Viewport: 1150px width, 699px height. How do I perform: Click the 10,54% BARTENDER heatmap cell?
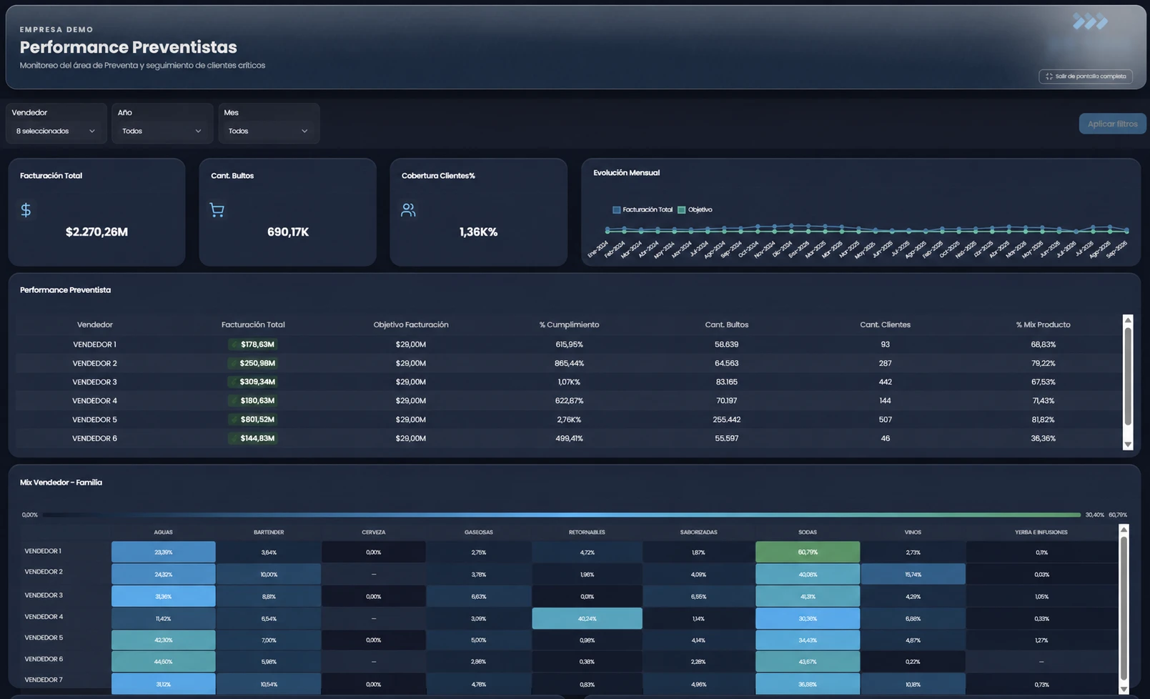(269, 684)
